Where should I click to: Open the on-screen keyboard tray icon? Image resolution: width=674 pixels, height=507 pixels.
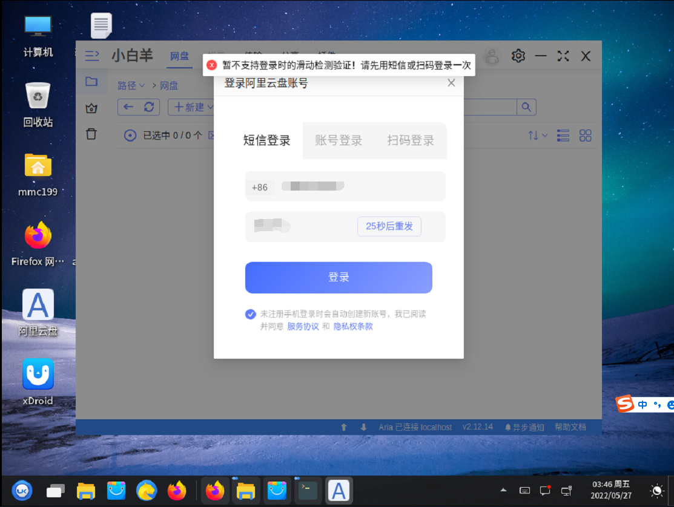click(524, 491)
